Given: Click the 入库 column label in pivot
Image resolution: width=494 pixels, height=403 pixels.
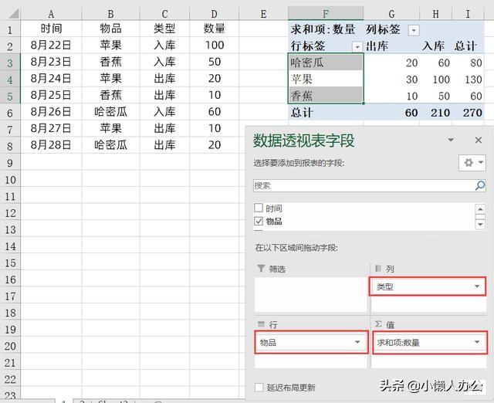Looking at the screenshot, I should 435,46.
